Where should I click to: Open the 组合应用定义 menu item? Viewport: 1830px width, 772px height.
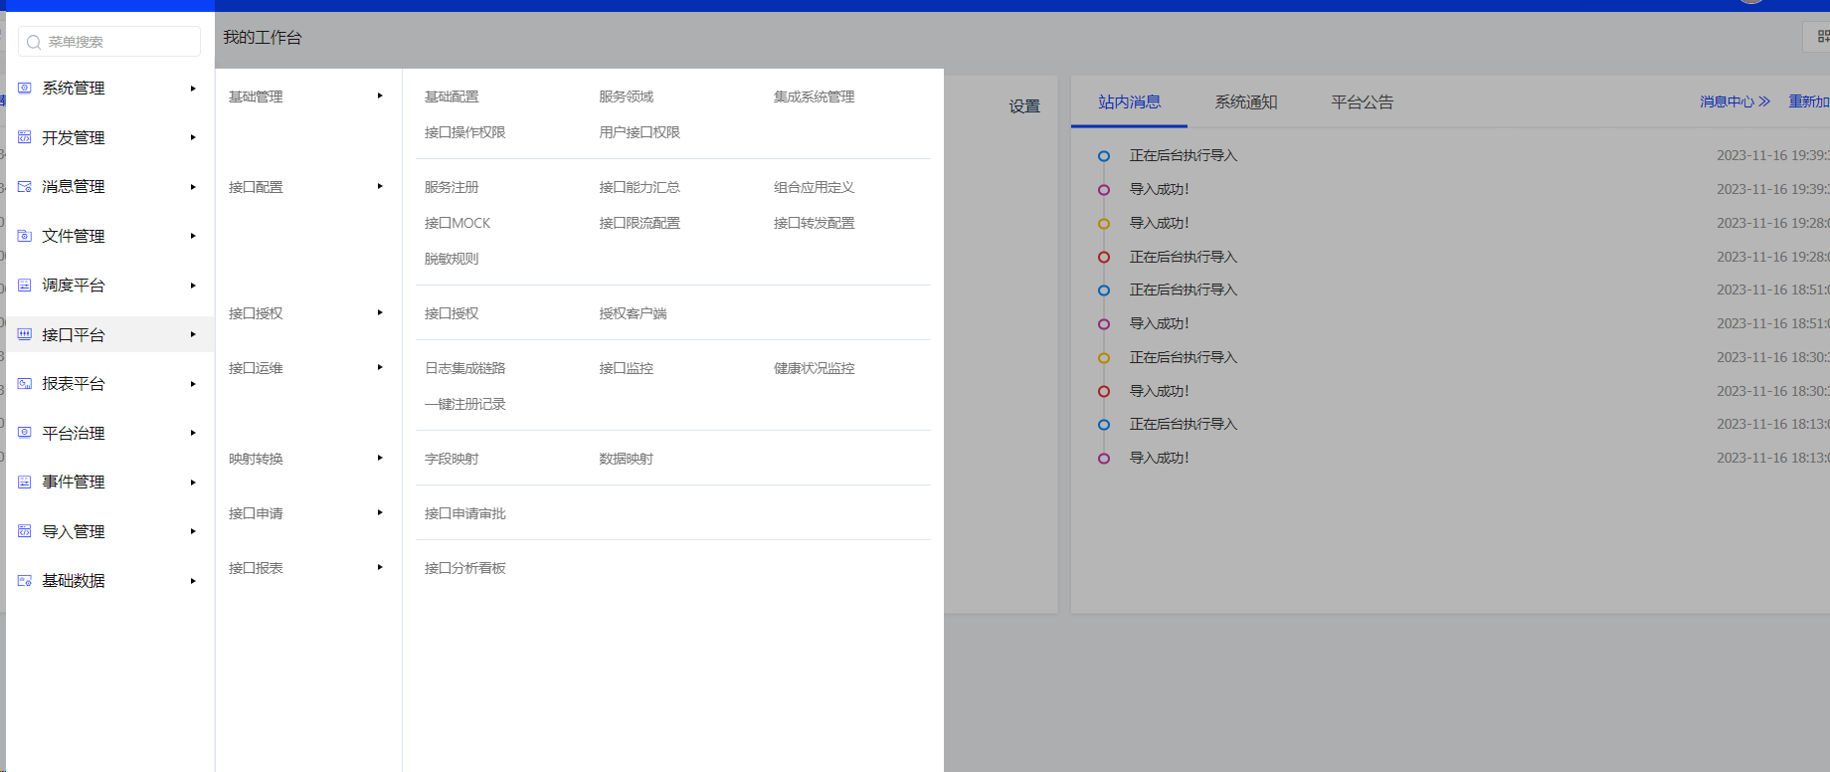click(815, 187)
